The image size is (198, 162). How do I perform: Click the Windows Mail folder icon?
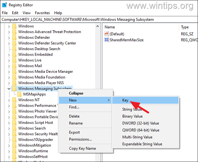point(14,66)
